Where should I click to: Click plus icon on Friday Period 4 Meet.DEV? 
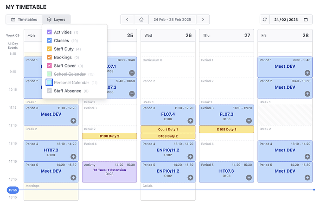307,157
